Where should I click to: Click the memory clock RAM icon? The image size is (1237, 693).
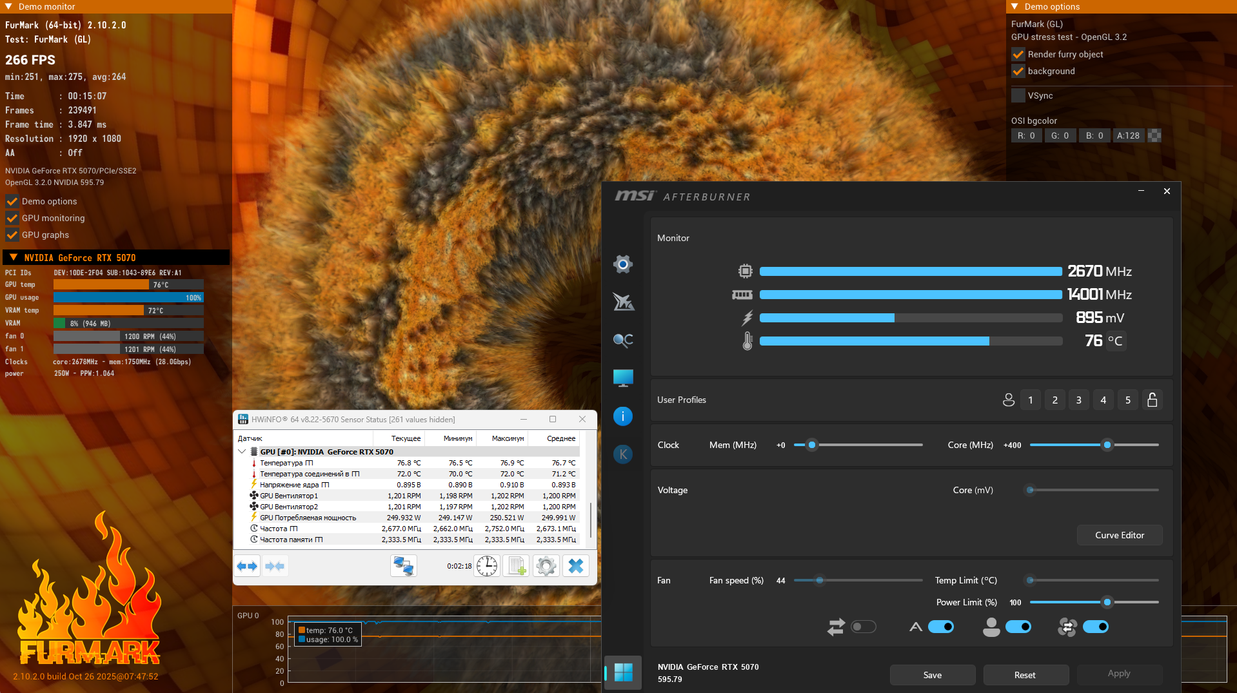click(742, 295)
